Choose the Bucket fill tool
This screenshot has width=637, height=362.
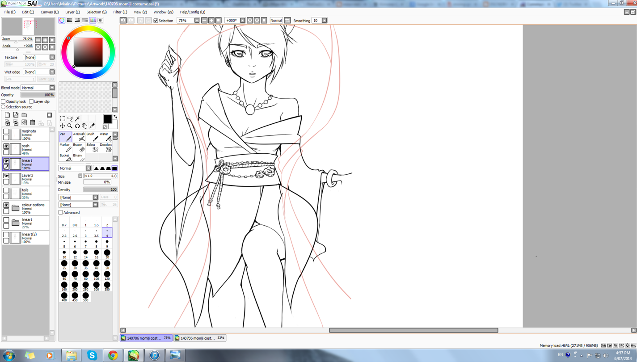pos(65,158)
